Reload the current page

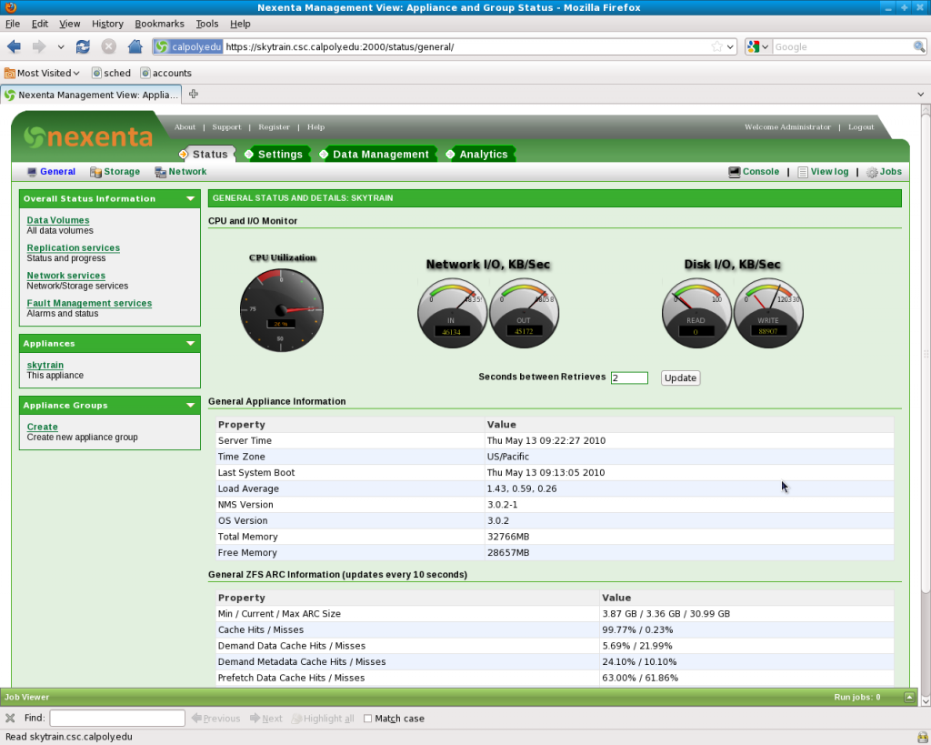(x=83, y=47)
